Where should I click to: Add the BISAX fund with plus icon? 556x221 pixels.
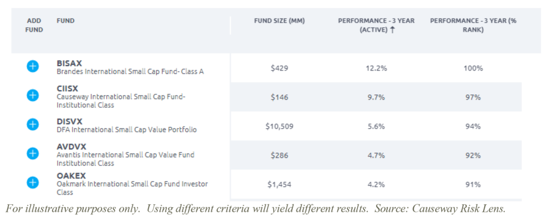click(33, 66)
